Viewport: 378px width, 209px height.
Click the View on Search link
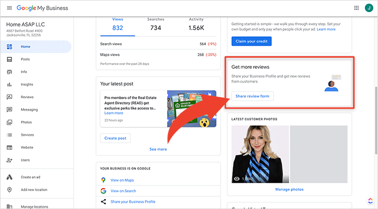point(123,191)
